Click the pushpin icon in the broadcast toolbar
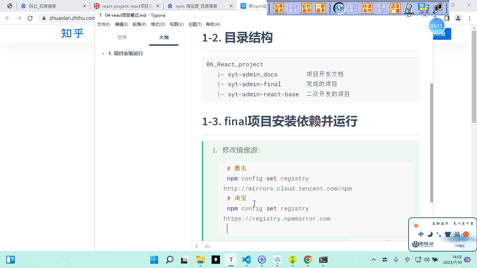The height and width of the screenshot is (268, 477). pyautogui.click(x=339, y=8)
